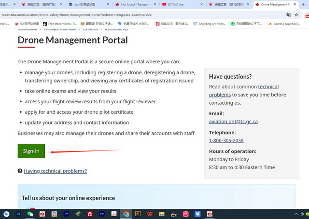Bookmark this page with the star icon
309x219 pixels.
click(296, 14)
